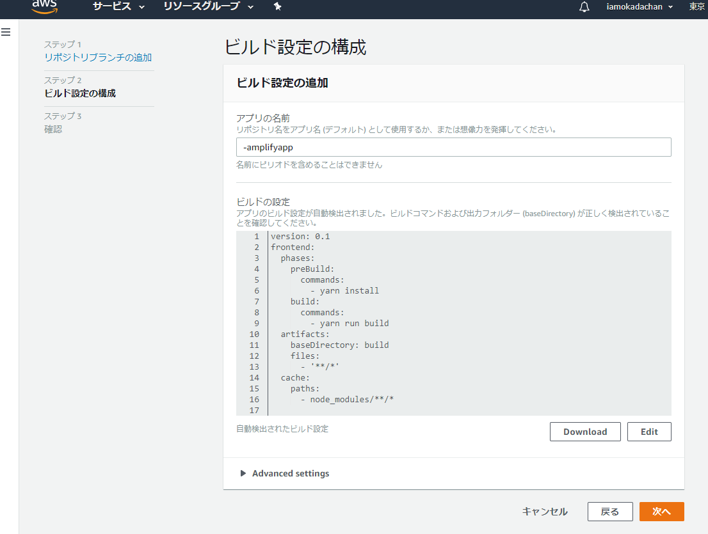Click '- yarn install' line in editor
Viewport: 708px width, 534px height.
pyautogui.click(x=345, y=290)
